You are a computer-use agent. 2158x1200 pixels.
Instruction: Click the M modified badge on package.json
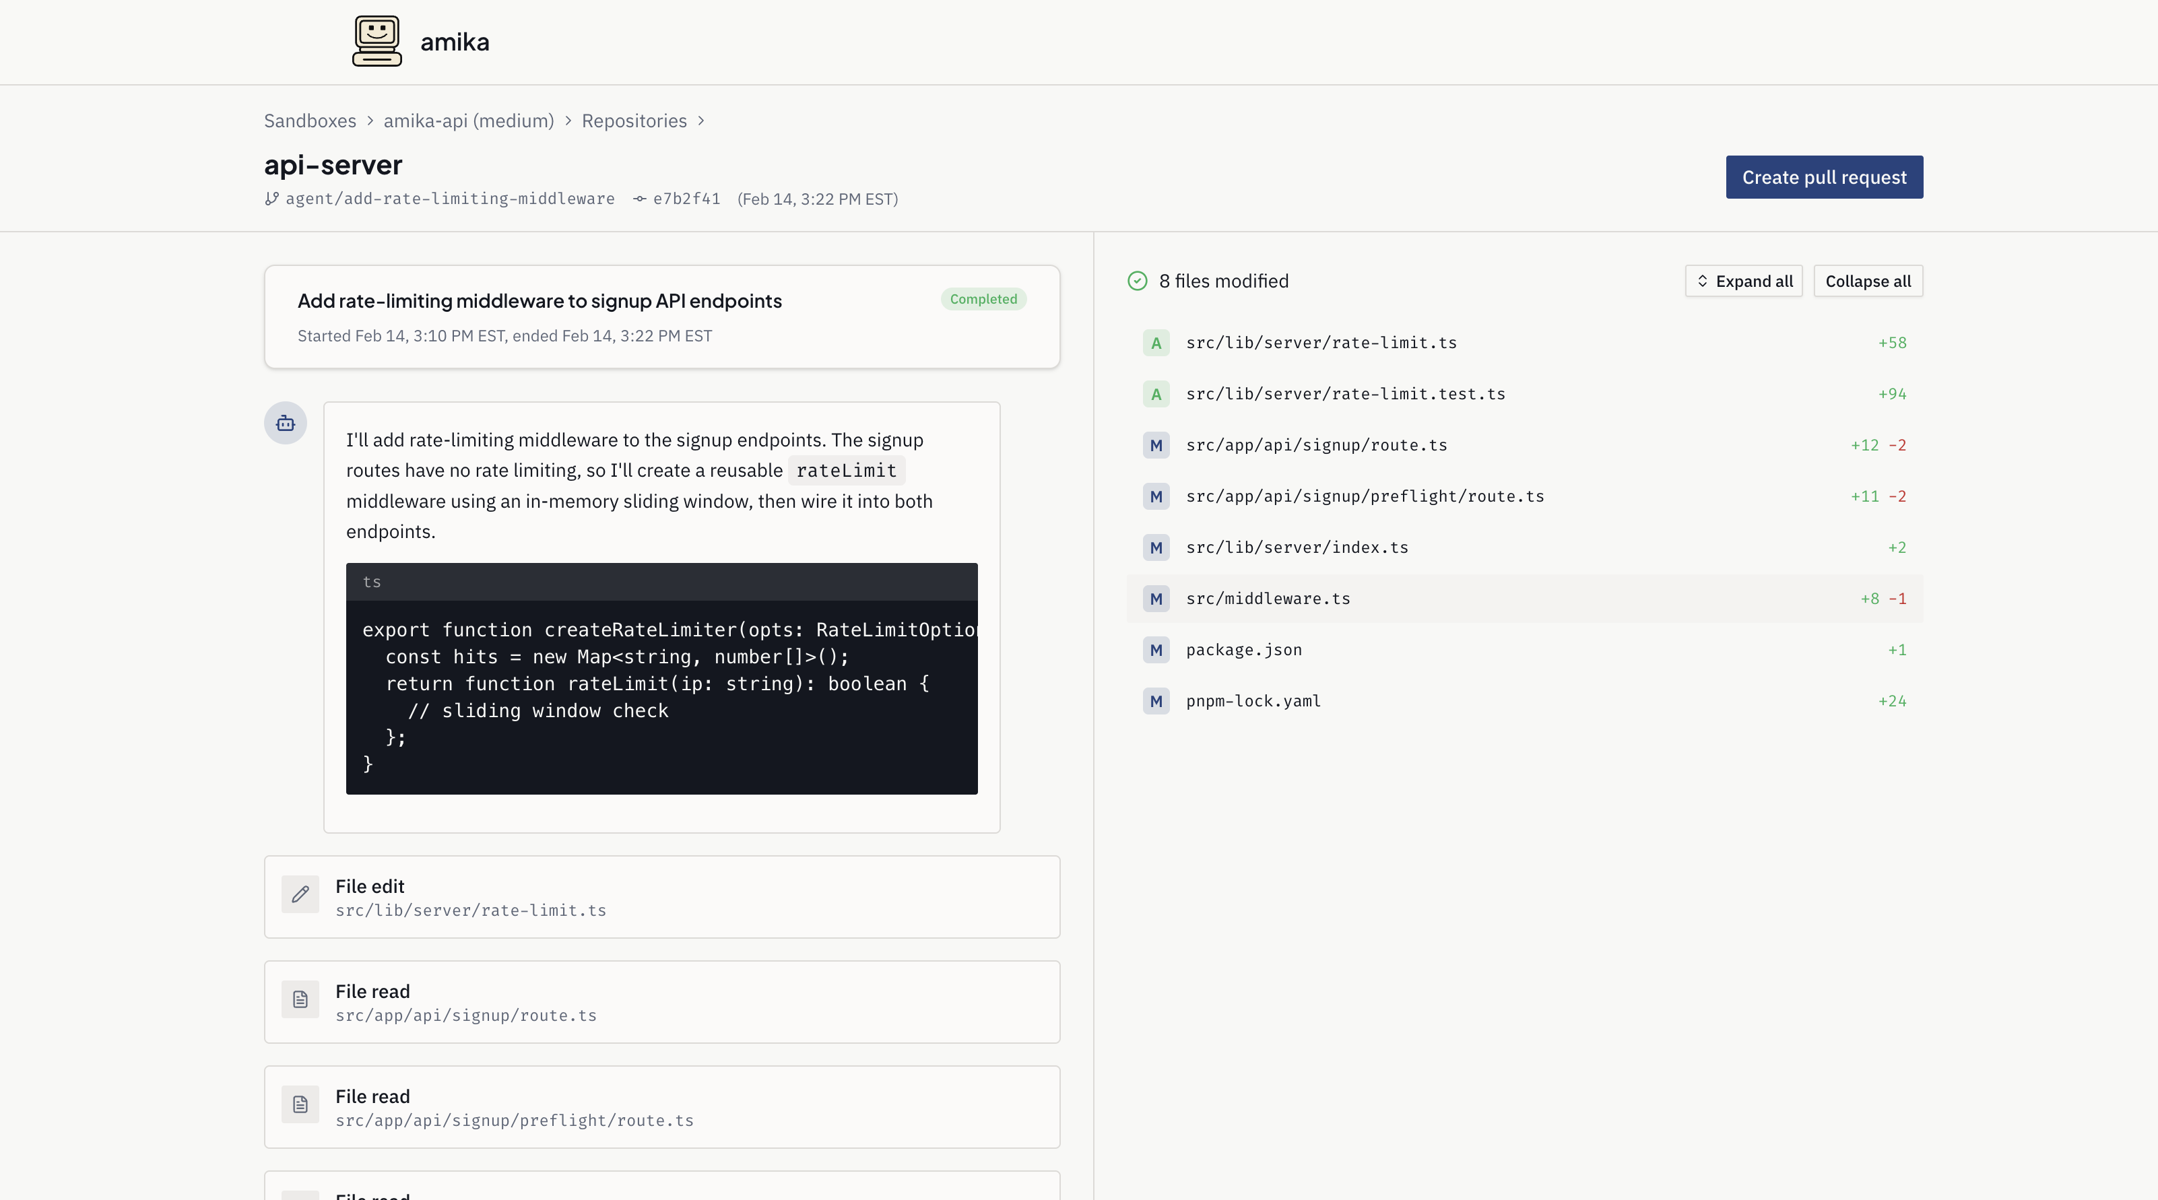point(1156,650)
